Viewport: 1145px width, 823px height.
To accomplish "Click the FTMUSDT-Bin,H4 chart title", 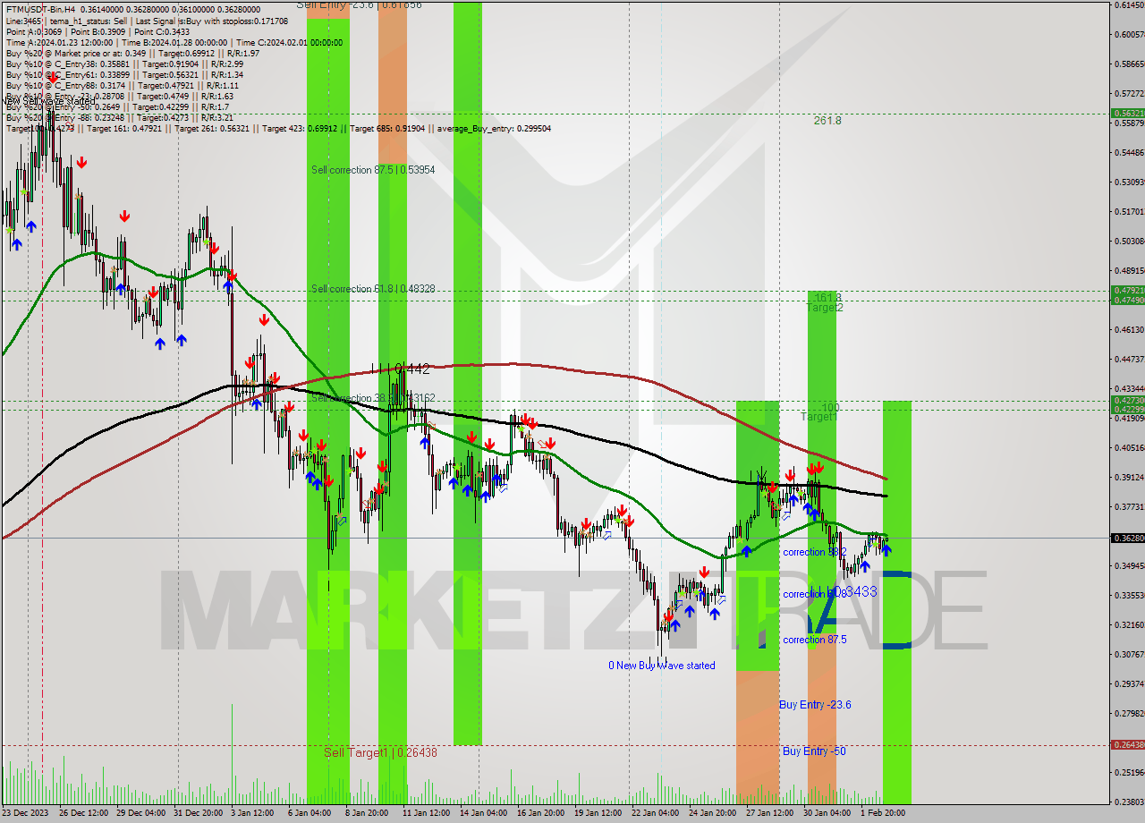I will [40, 8].
